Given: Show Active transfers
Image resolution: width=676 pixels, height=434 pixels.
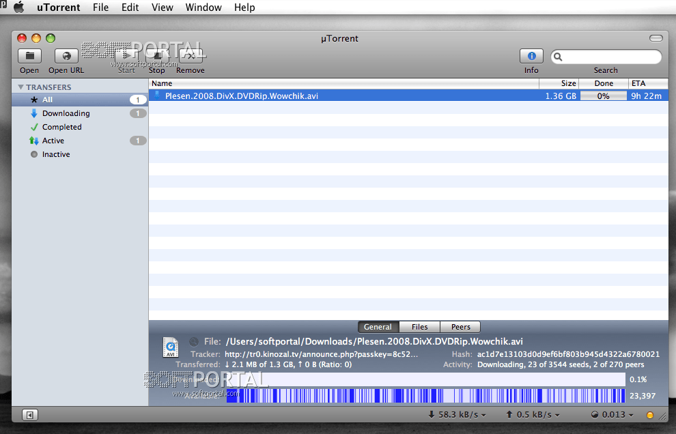Looking at the screenshot, I should point(80,141).
